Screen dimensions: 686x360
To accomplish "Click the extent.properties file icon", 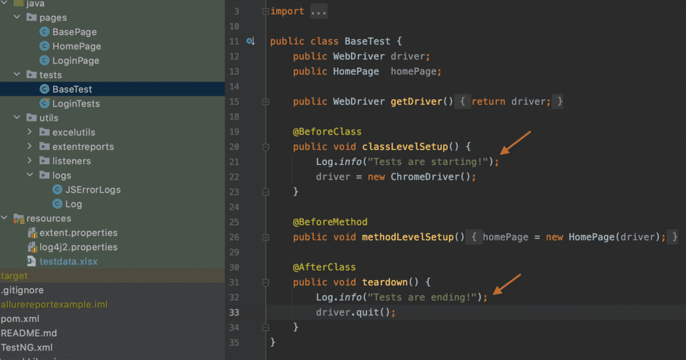I will click(31, 232).
